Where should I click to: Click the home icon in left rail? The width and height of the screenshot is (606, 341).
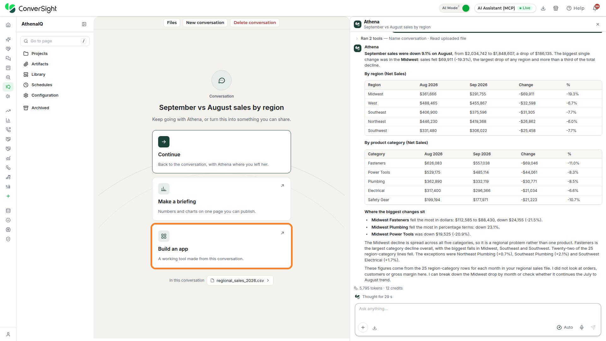coord(8,25)
